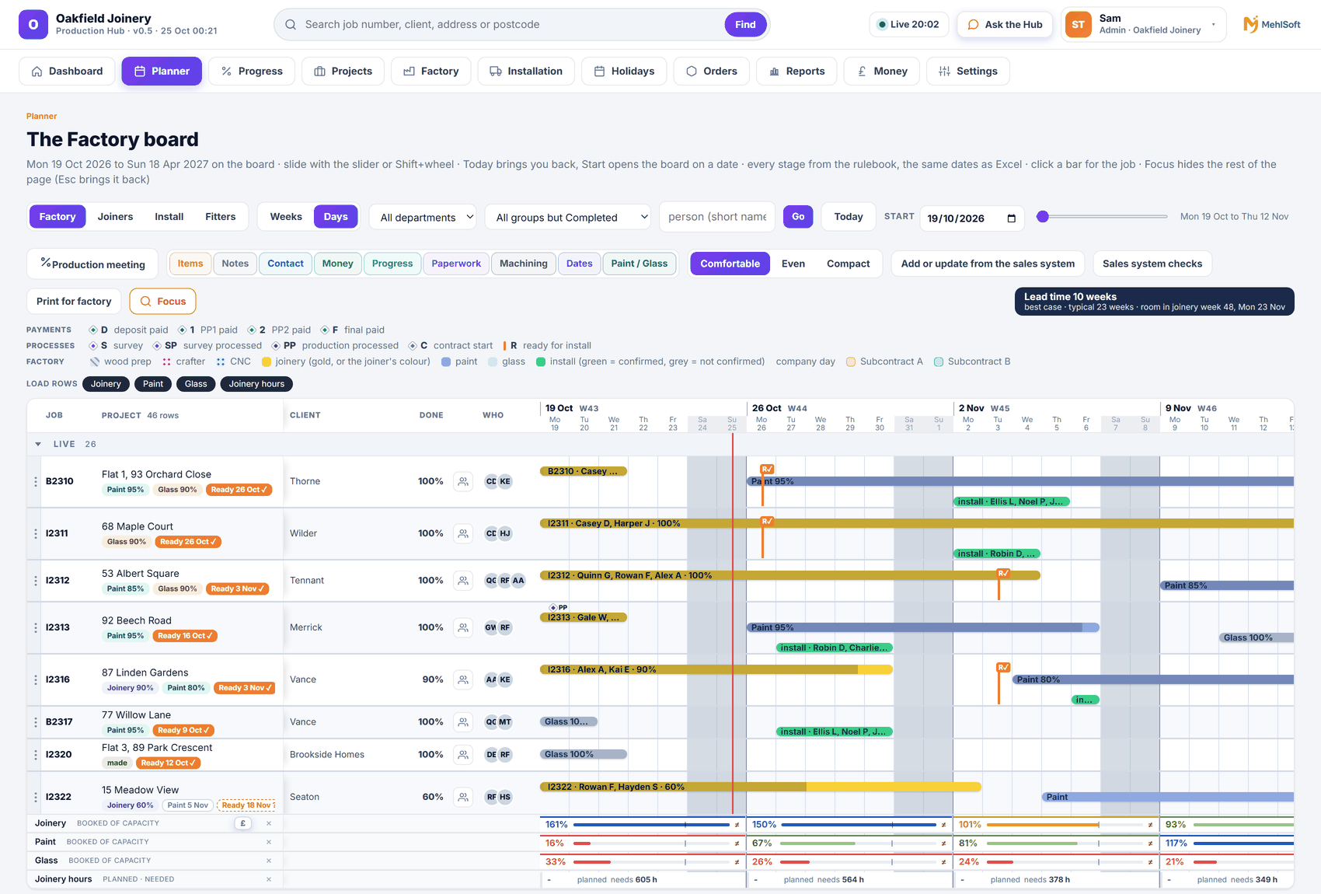Click the assign-people icon in the I2320 row

pyautogui.click(x=463, y=755)
